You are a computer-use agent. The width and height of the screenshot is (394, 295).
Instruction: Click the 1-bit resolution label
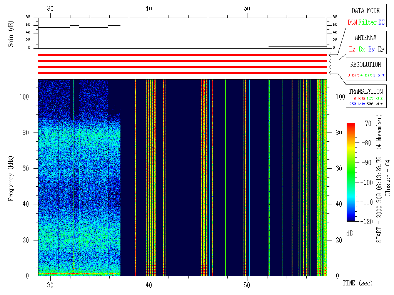tap(379, 75)
